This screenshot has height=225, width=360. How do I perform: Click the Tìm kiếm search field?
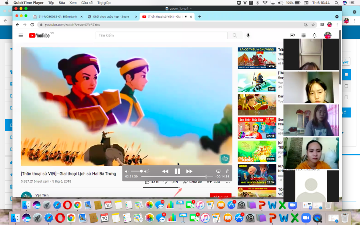pyautogui.click(x=162, y=35)
